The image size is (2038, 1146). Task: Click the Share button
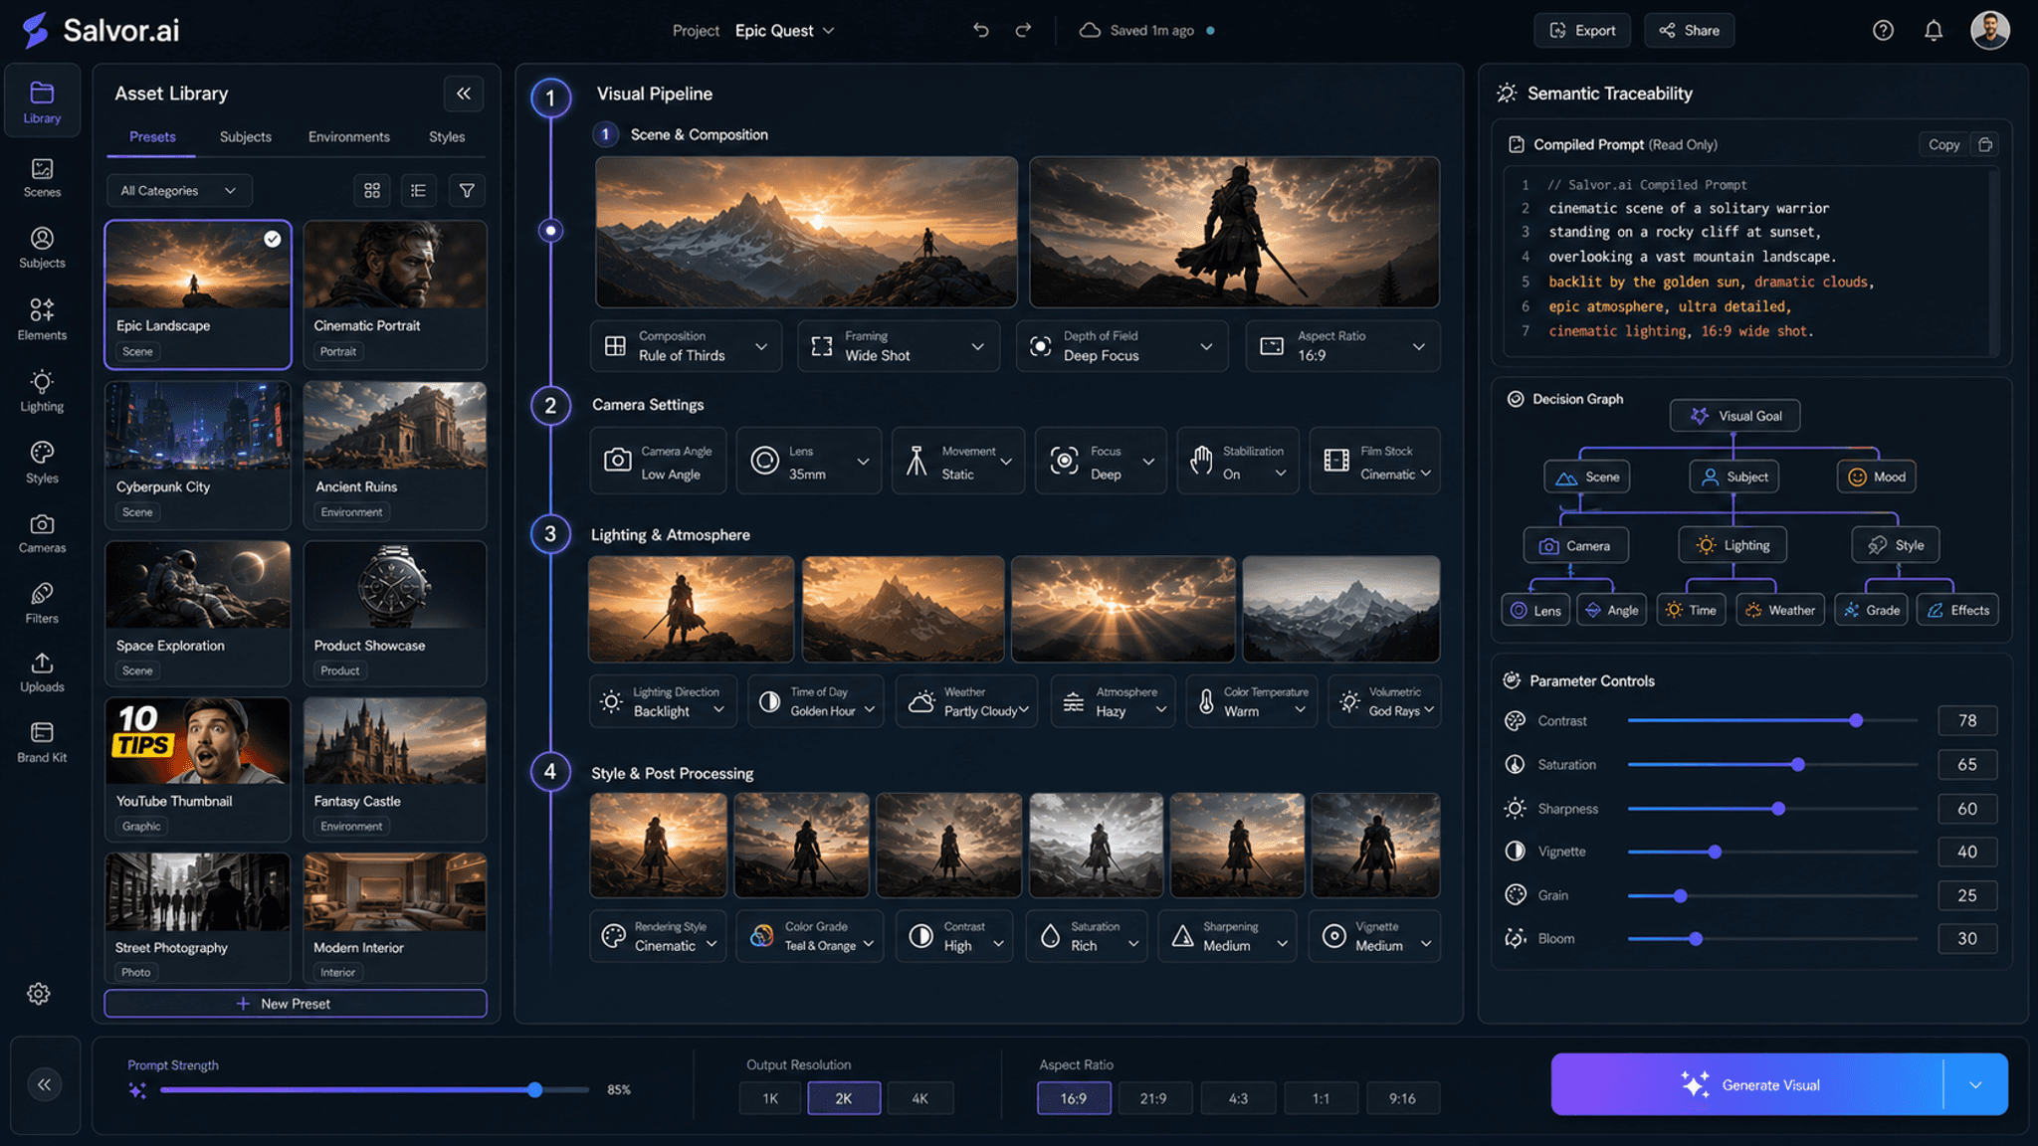point(1689,30)
